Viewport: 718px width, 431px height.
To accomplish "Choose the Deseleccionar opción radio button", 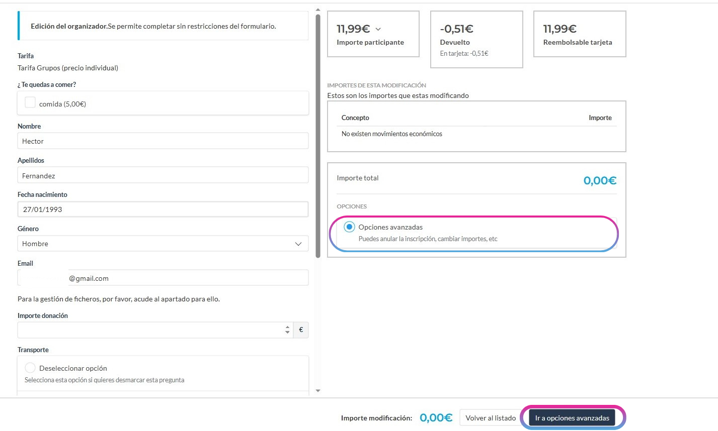I will 30,368.
